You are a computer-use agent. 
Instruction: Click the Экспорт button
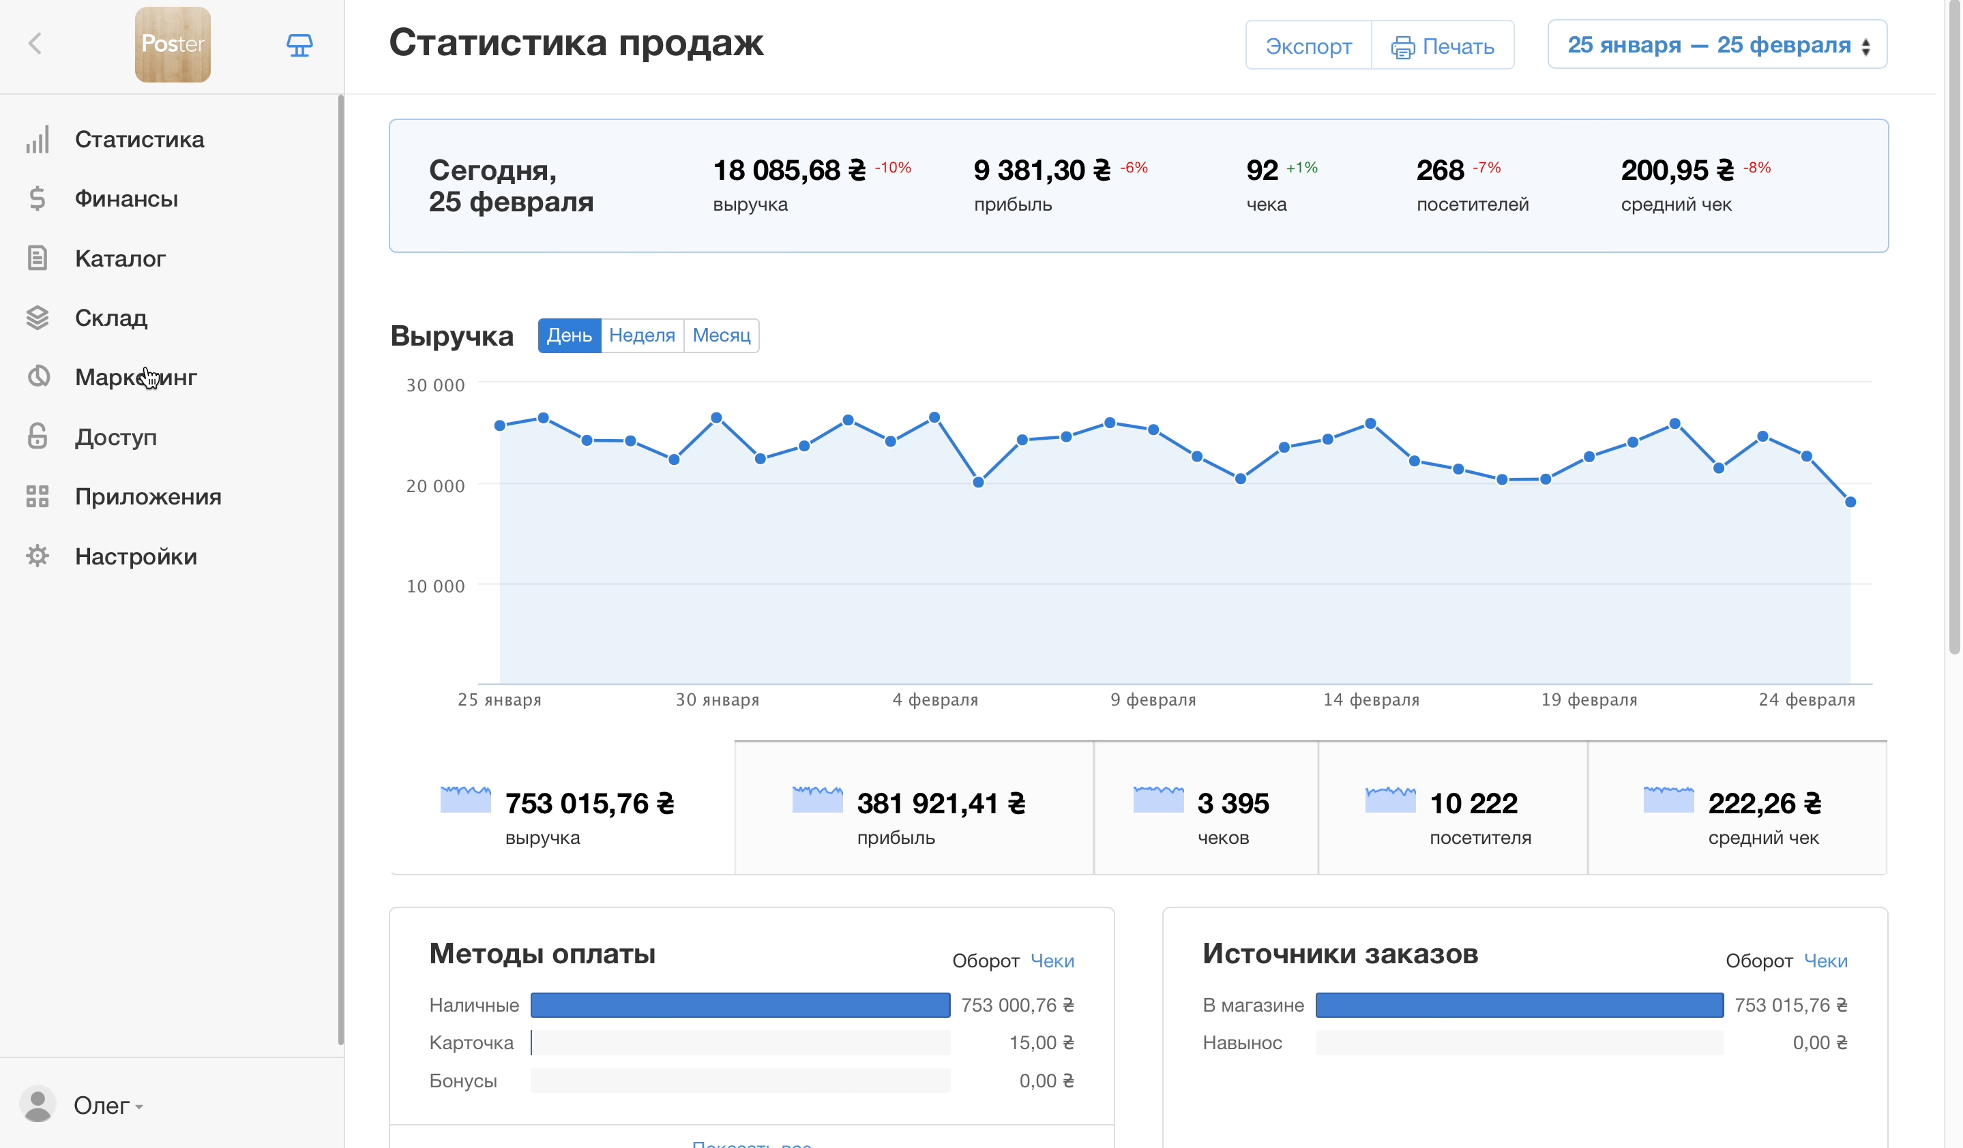pos(1309,45)
